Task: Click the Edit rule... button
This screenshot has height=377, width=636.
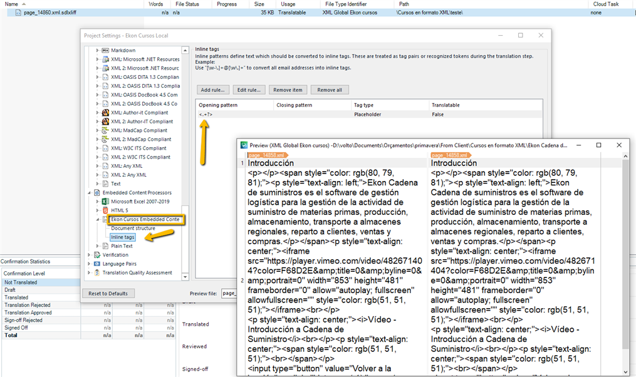Action: [249, 90]
